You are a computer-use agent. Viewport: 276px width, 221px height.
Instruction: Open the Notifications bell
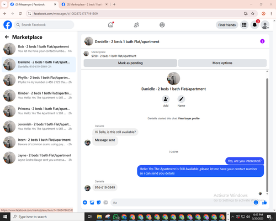point(254,25)
